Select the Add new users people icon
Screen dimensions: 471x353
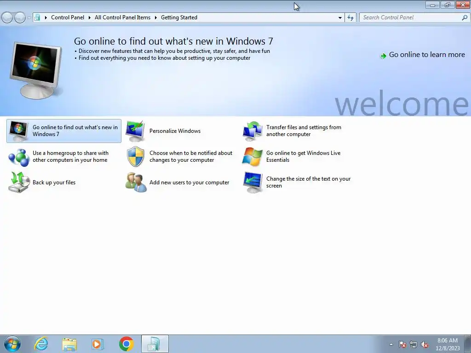[x=136, y=182]
